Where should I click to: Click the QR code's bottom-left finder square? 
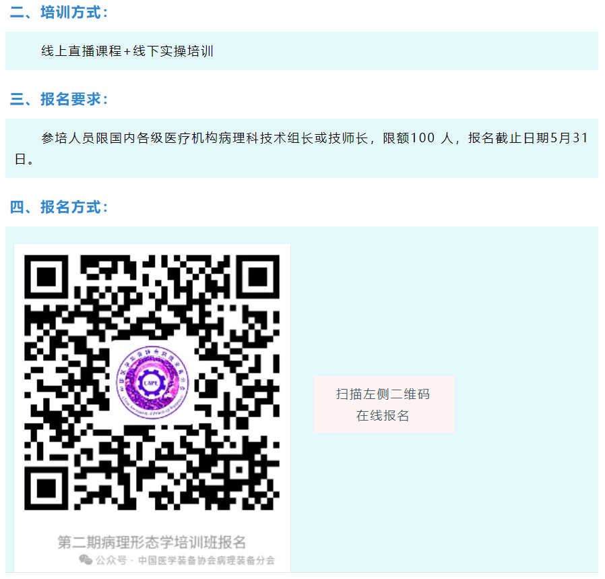click(46, 488)
